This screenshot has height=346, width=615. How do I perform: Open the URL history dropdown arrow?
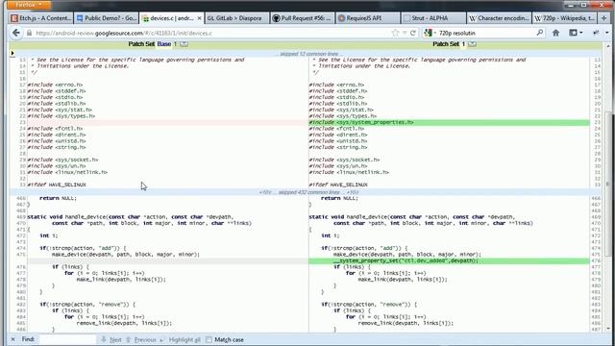(x=404, y=33)
